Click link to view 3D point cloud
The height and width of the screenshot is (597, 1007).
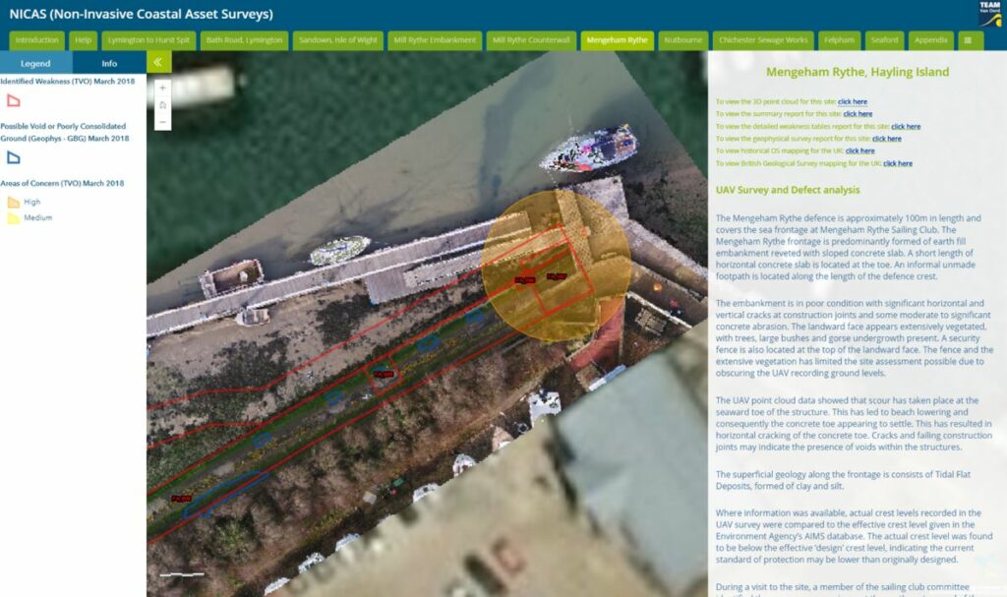[853, 101]
